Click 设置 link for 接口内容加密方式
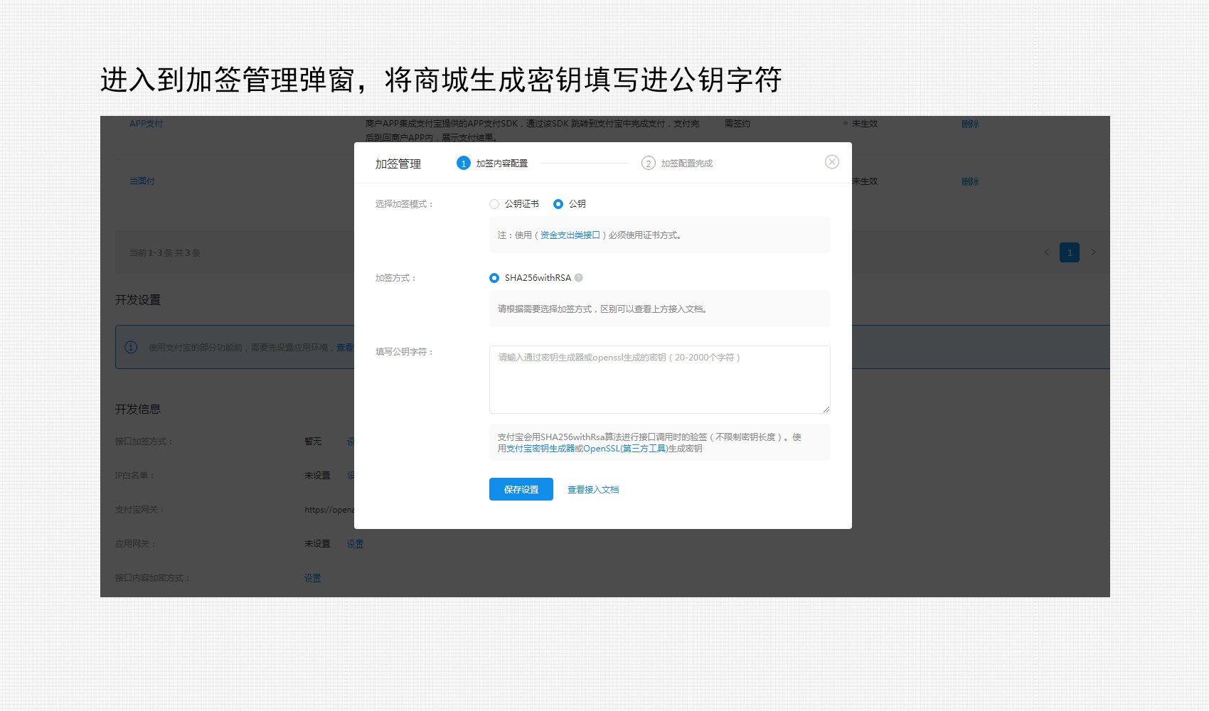The width and height of the screenshot is (1209, 711). [312, 578]
